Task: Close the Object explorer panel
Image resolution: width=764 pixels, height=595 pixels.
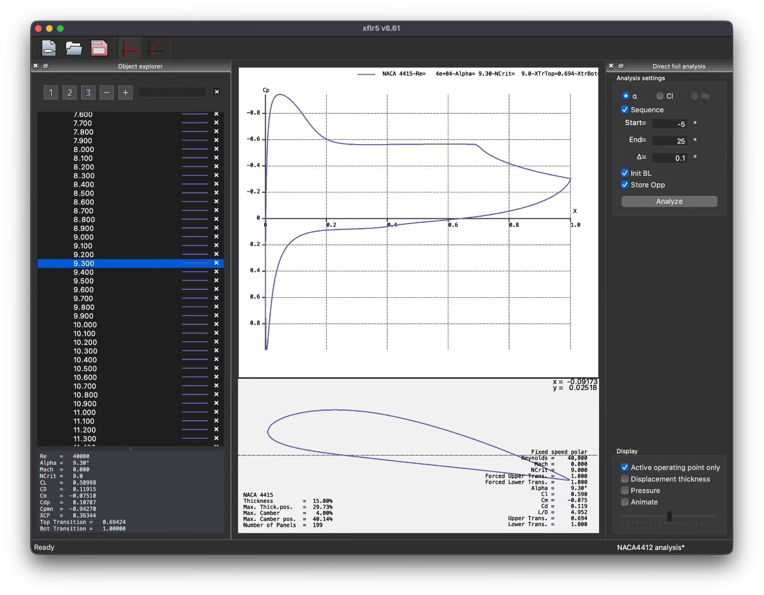Action: click(36, 66)
